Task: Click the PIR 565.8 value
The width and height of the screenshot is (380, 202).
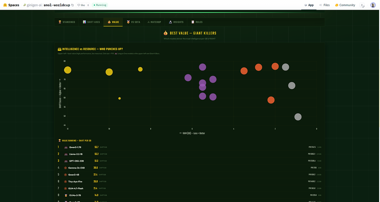Action: pyautogui.click(x=312, y=188)
